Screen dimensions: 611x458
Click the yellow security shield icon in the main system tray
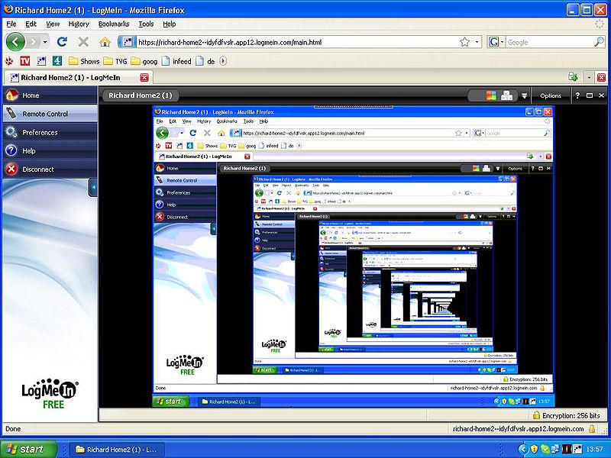pyautogui.click(x=534, y=450)
